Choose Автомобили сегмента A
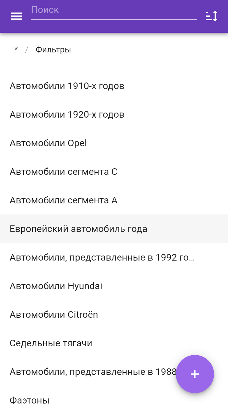Image resolution: width=228 pixels, height=405 pixels. [x=114, y=200]
